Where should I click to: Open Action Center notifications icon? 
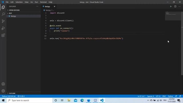[x=179, y=100]
